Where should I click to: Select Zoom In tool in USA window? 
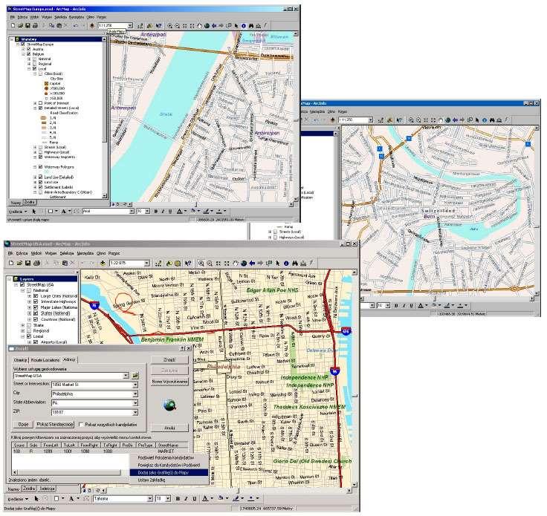click(201, 264)
